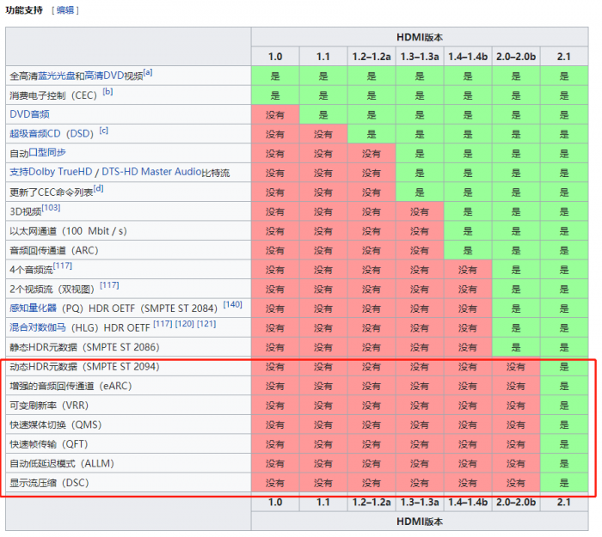
Task: Click the DVD音频 link
Action: point(29,114)
